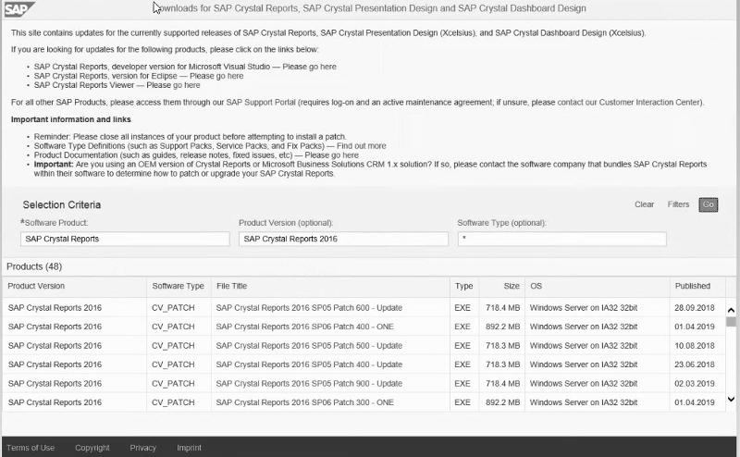Click the Go button
This screenshot has height=457, width=740.
[x=708, y=204]
